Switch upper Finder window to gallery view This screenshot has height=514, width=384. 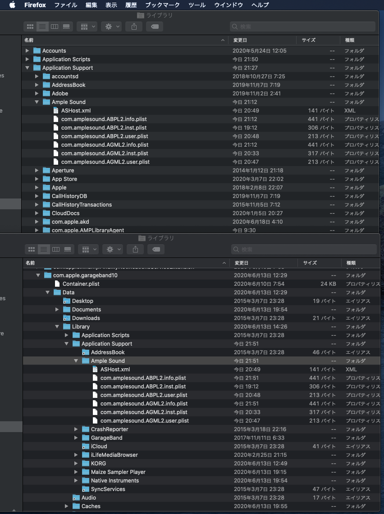pyautogui.click(x=66, y=27)
